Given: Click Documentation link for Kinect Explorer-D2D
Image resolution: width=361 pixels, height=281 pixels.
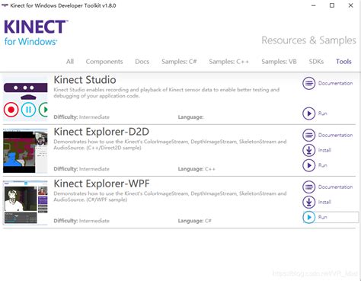Looking at the screenshot, I should pos(335,135).
